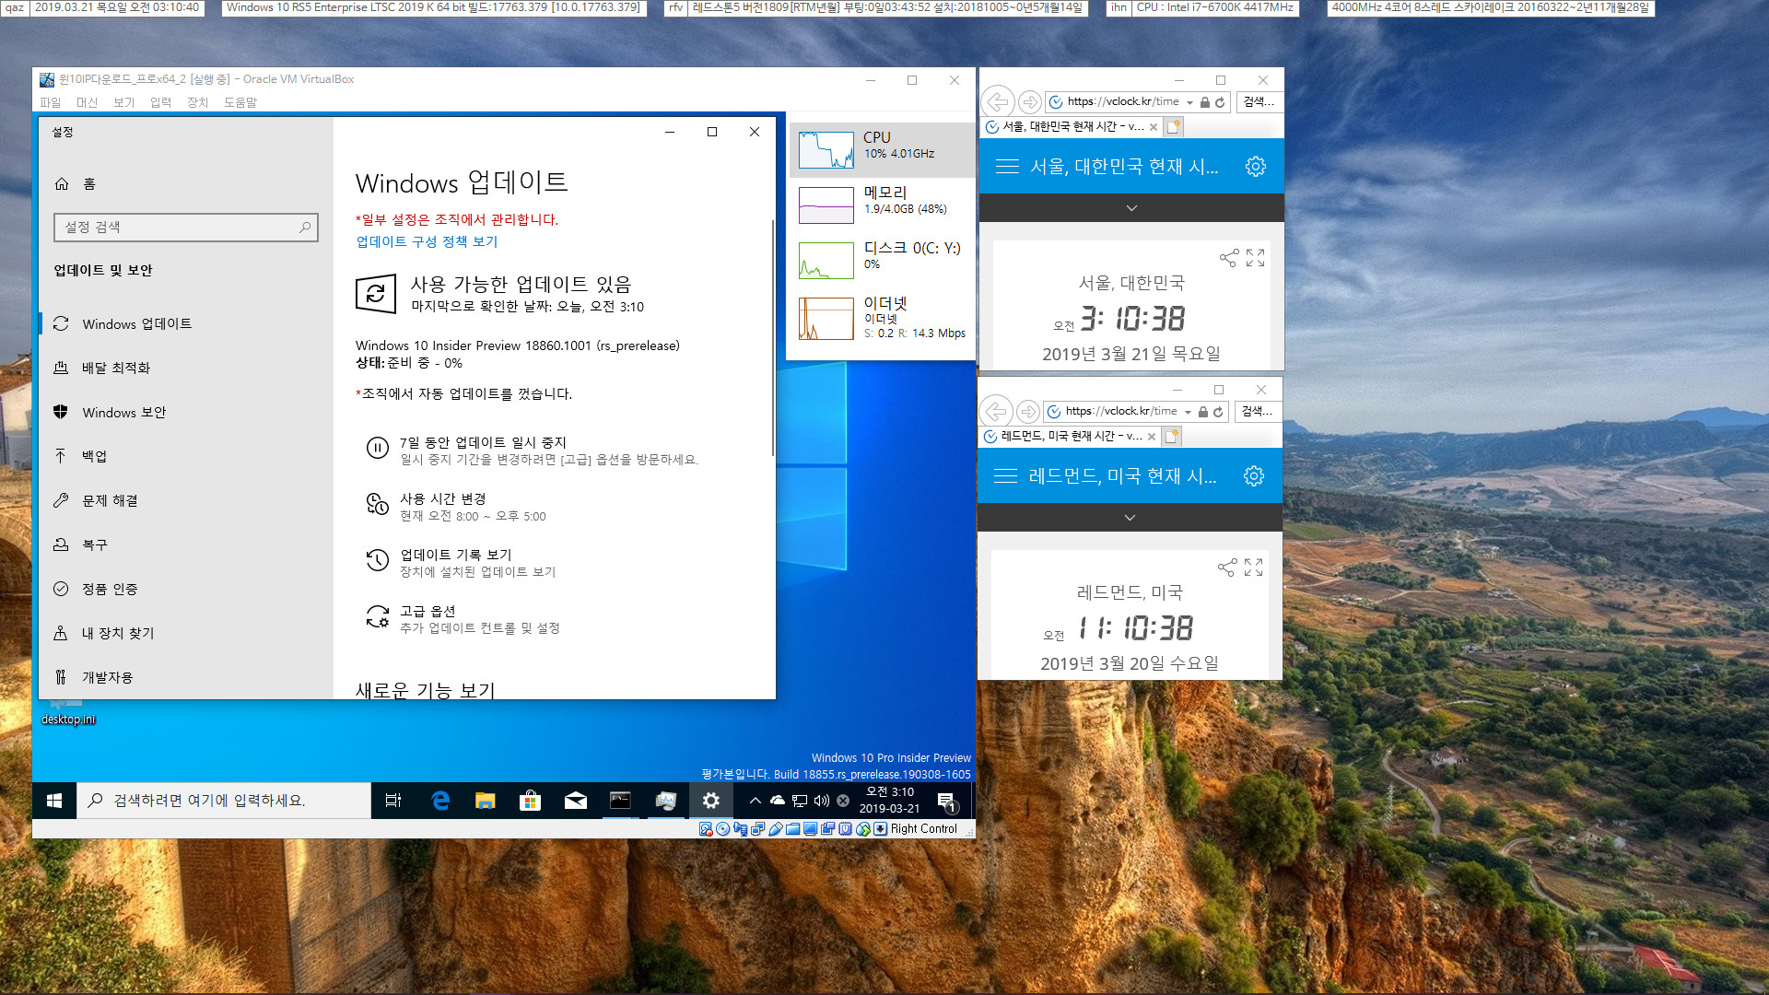Close the 서울 대한민국 browser tab
The image size is (1769, 995).
pos(1154,127)
